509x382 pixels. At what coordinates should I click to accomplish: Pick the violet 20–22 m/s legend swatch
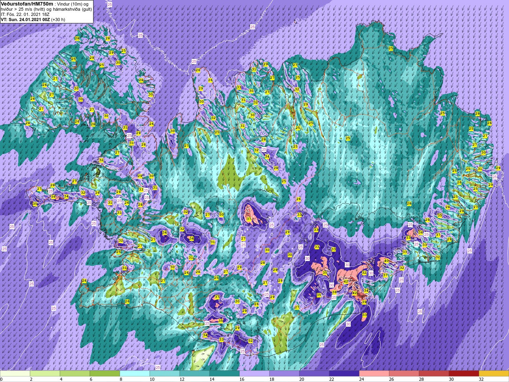[314, 374]
